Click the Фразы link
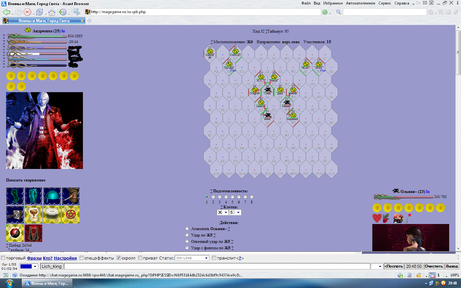This screenshot has height=288, width=461. click(x=34, y=258)
